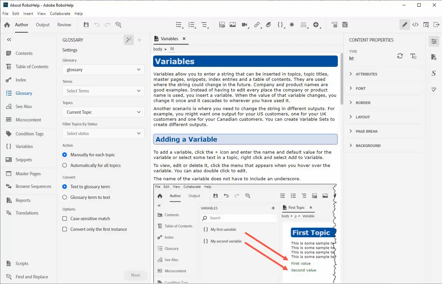442x284 pixels.
Task: Insert an image using the toolbar icon
Action: tap(233, 25)
